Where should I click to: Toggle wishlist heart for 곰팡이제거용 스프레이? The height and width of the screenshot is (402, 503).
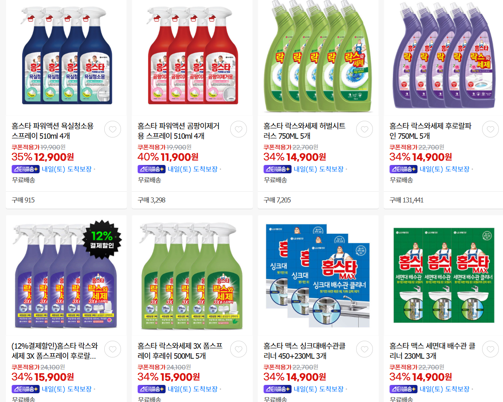pos(239,129)
